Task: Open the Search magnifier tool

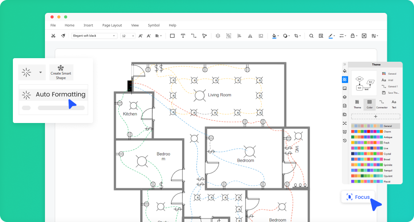Action: 311,36
